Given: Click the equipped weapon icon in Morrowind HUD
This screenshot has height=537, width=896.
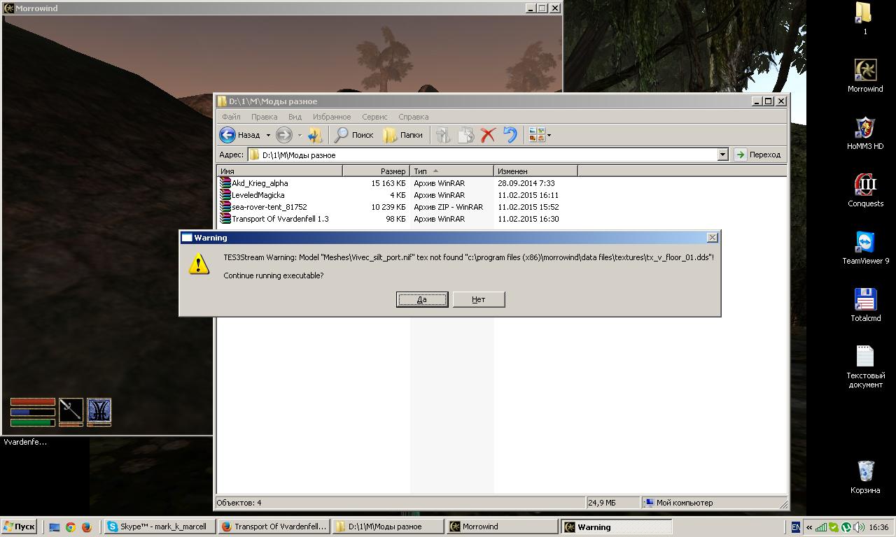Looking at the screenshot, I should (71, 410).
